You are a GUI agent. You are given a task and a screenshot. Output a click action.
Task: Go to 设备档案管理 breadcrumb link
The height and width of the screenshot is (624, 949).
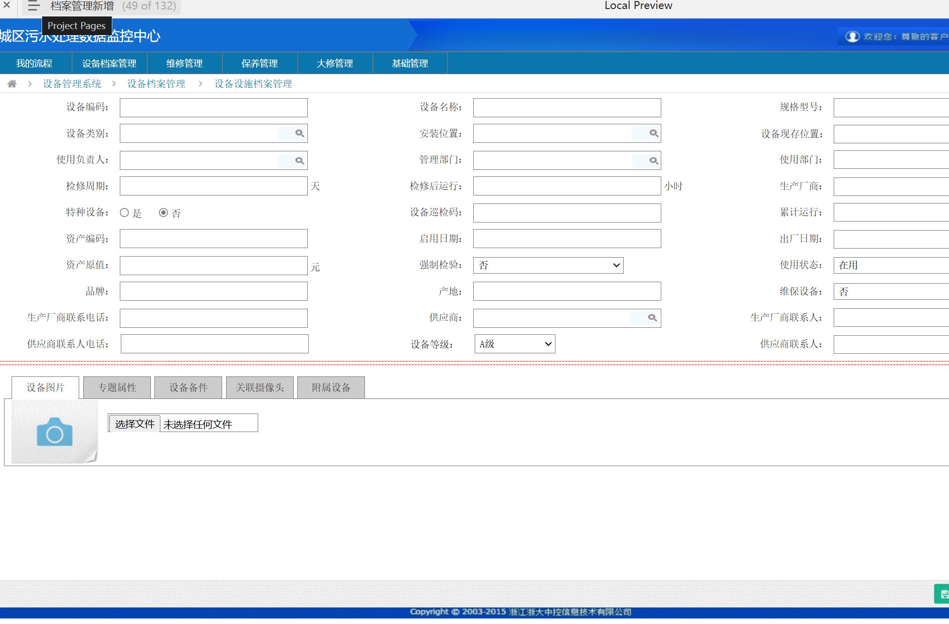coord(156,84)
